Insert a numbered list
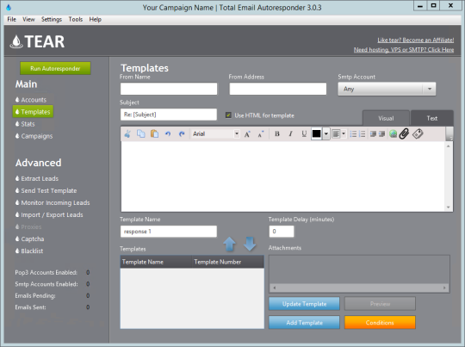The height and width of the screenshot is (347, 465). 362,134
